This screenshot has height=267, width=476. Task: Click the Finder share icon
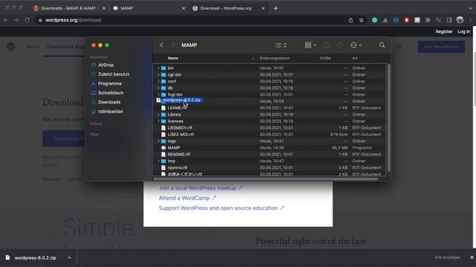click(327, 45)
